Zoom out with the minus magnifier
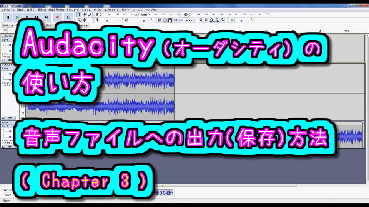This screenshot has height=207, width=369. 206,20
